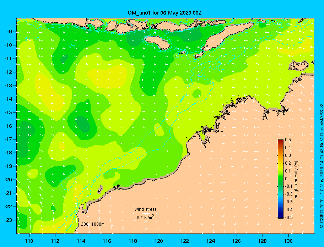
Task: Click longitude label 128
Action: coord(263,241)
